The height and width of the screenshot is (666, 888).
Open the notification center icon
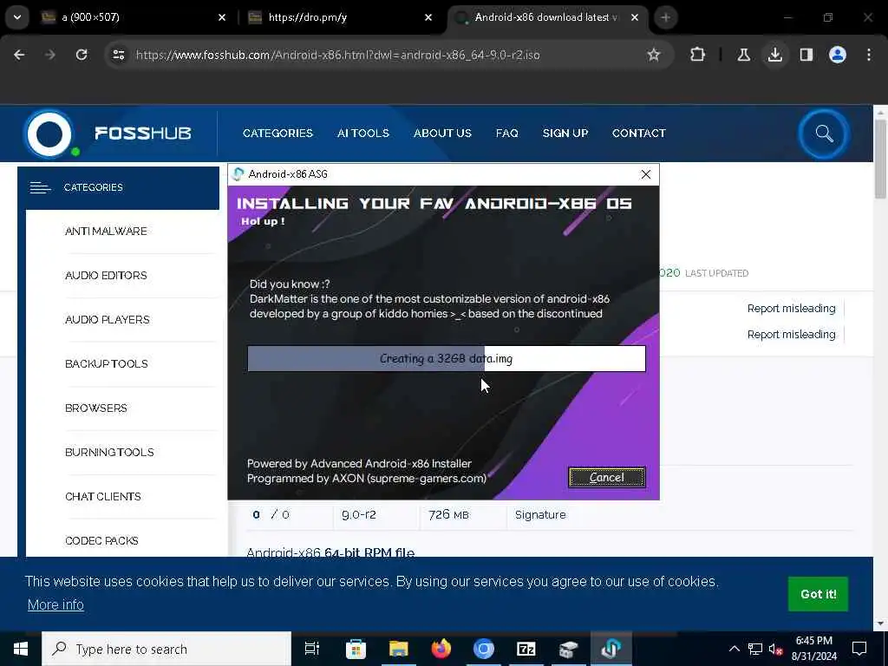[x=859, y=649]
